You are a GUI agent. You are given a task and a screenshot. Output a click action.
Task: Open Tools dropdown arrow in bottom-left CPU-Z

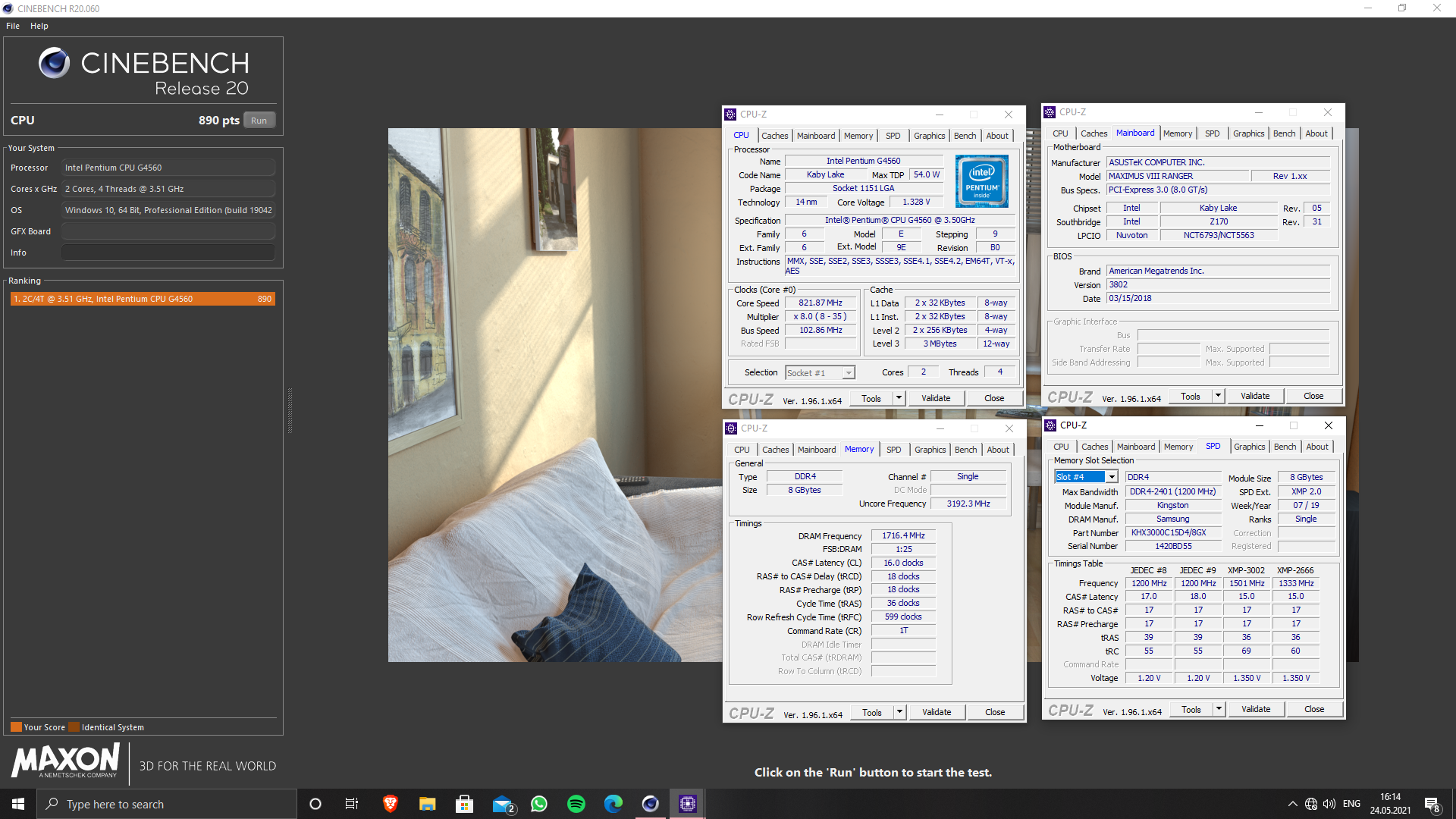click(899, 712)
